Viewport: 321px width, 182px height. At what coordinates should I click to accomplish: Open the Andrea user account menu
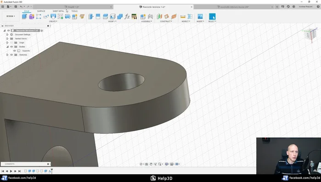[305, 7]
